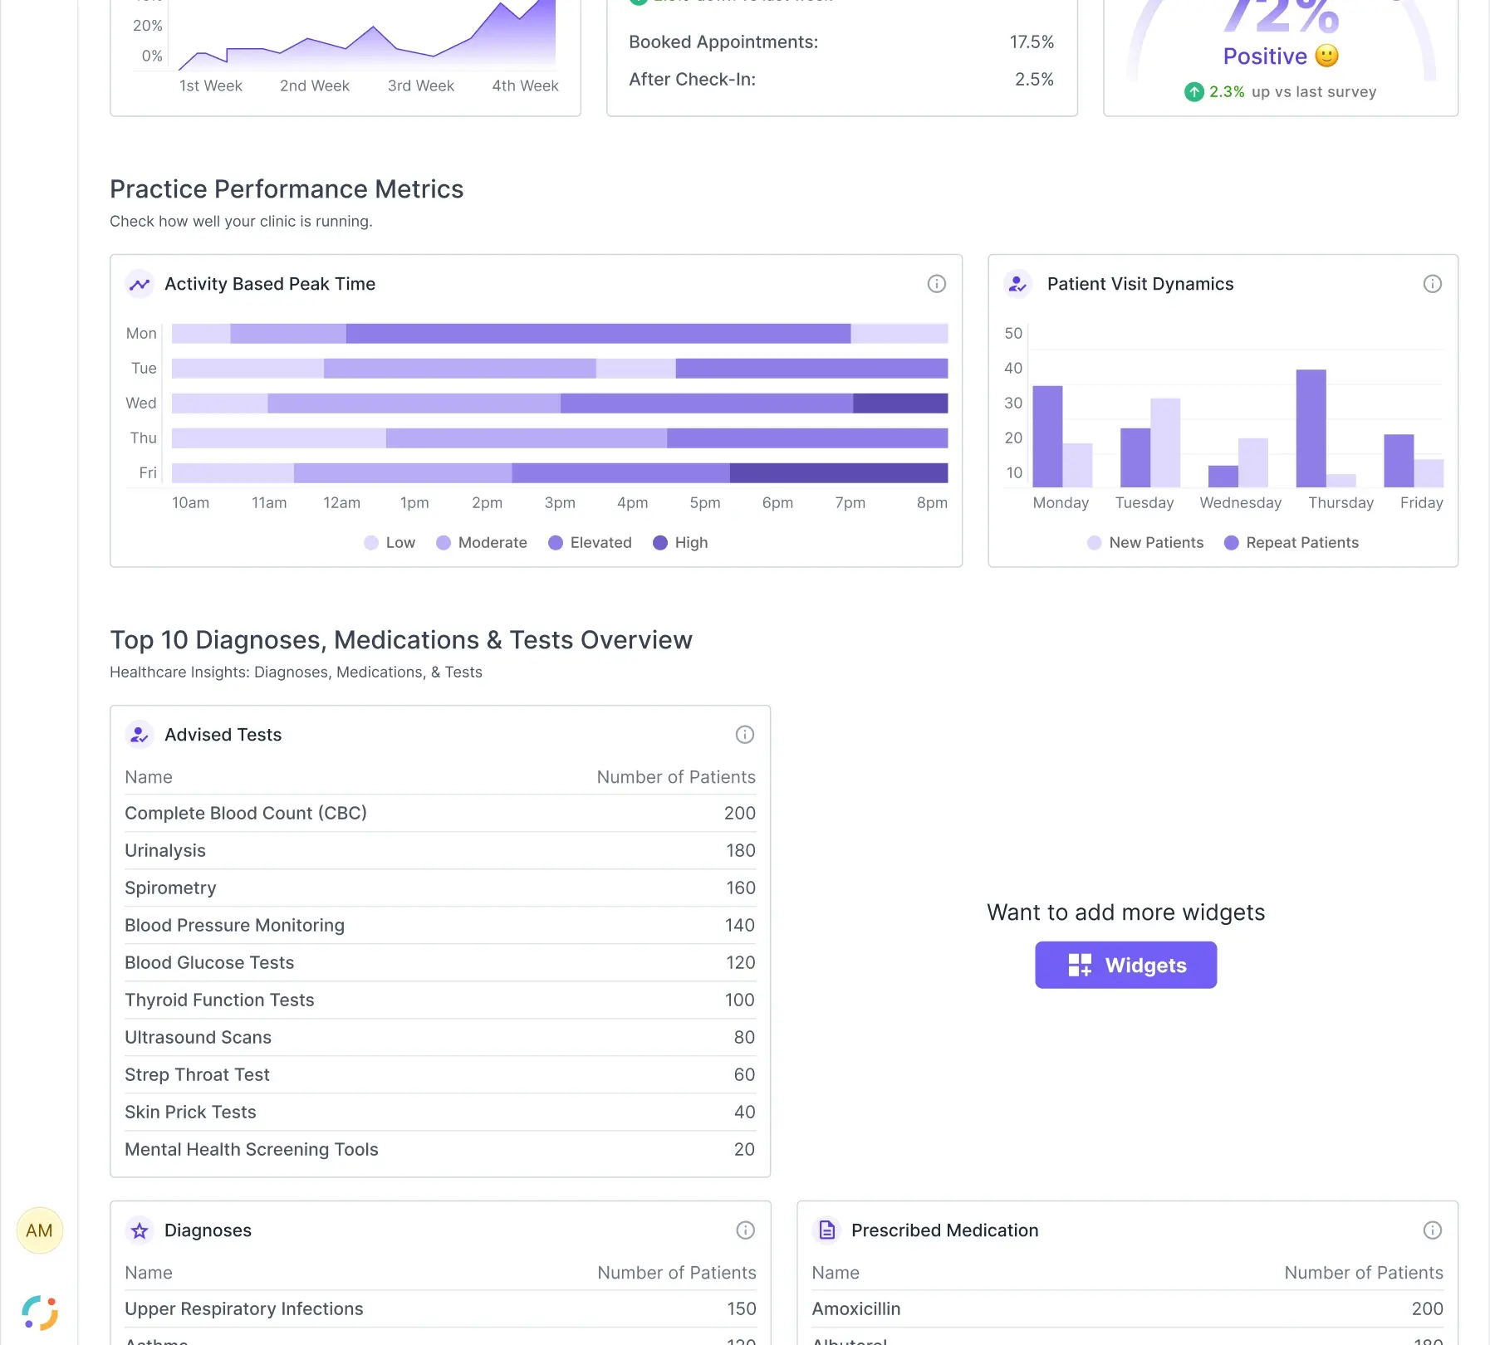
Task: Select the Urinalysis row
Action: (440, 851)
